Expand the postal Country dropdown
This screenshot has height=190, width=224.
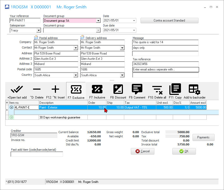[76, 75]
